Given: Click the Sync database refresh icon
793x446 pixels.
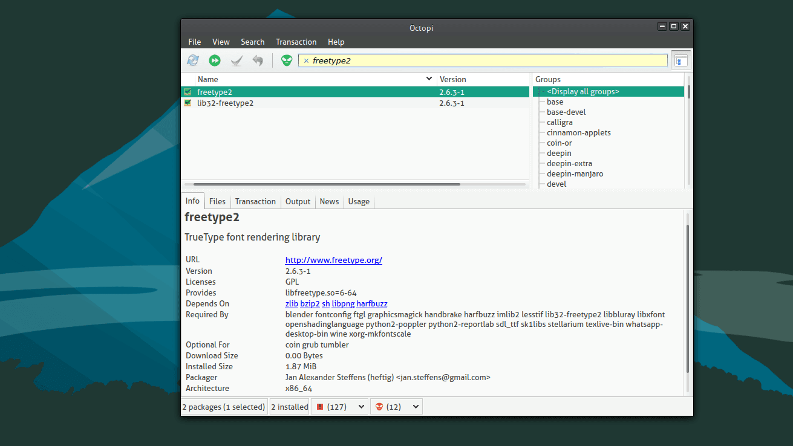Looking at the screenshot, I should (193, 60).
